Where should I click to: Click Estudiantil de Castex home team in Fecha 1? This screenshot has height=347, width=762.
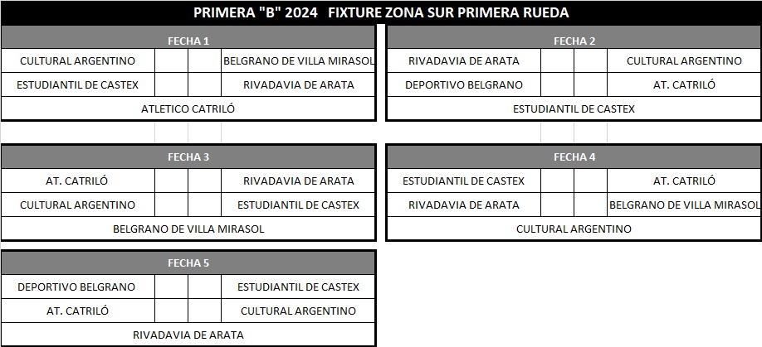[77, 84]
